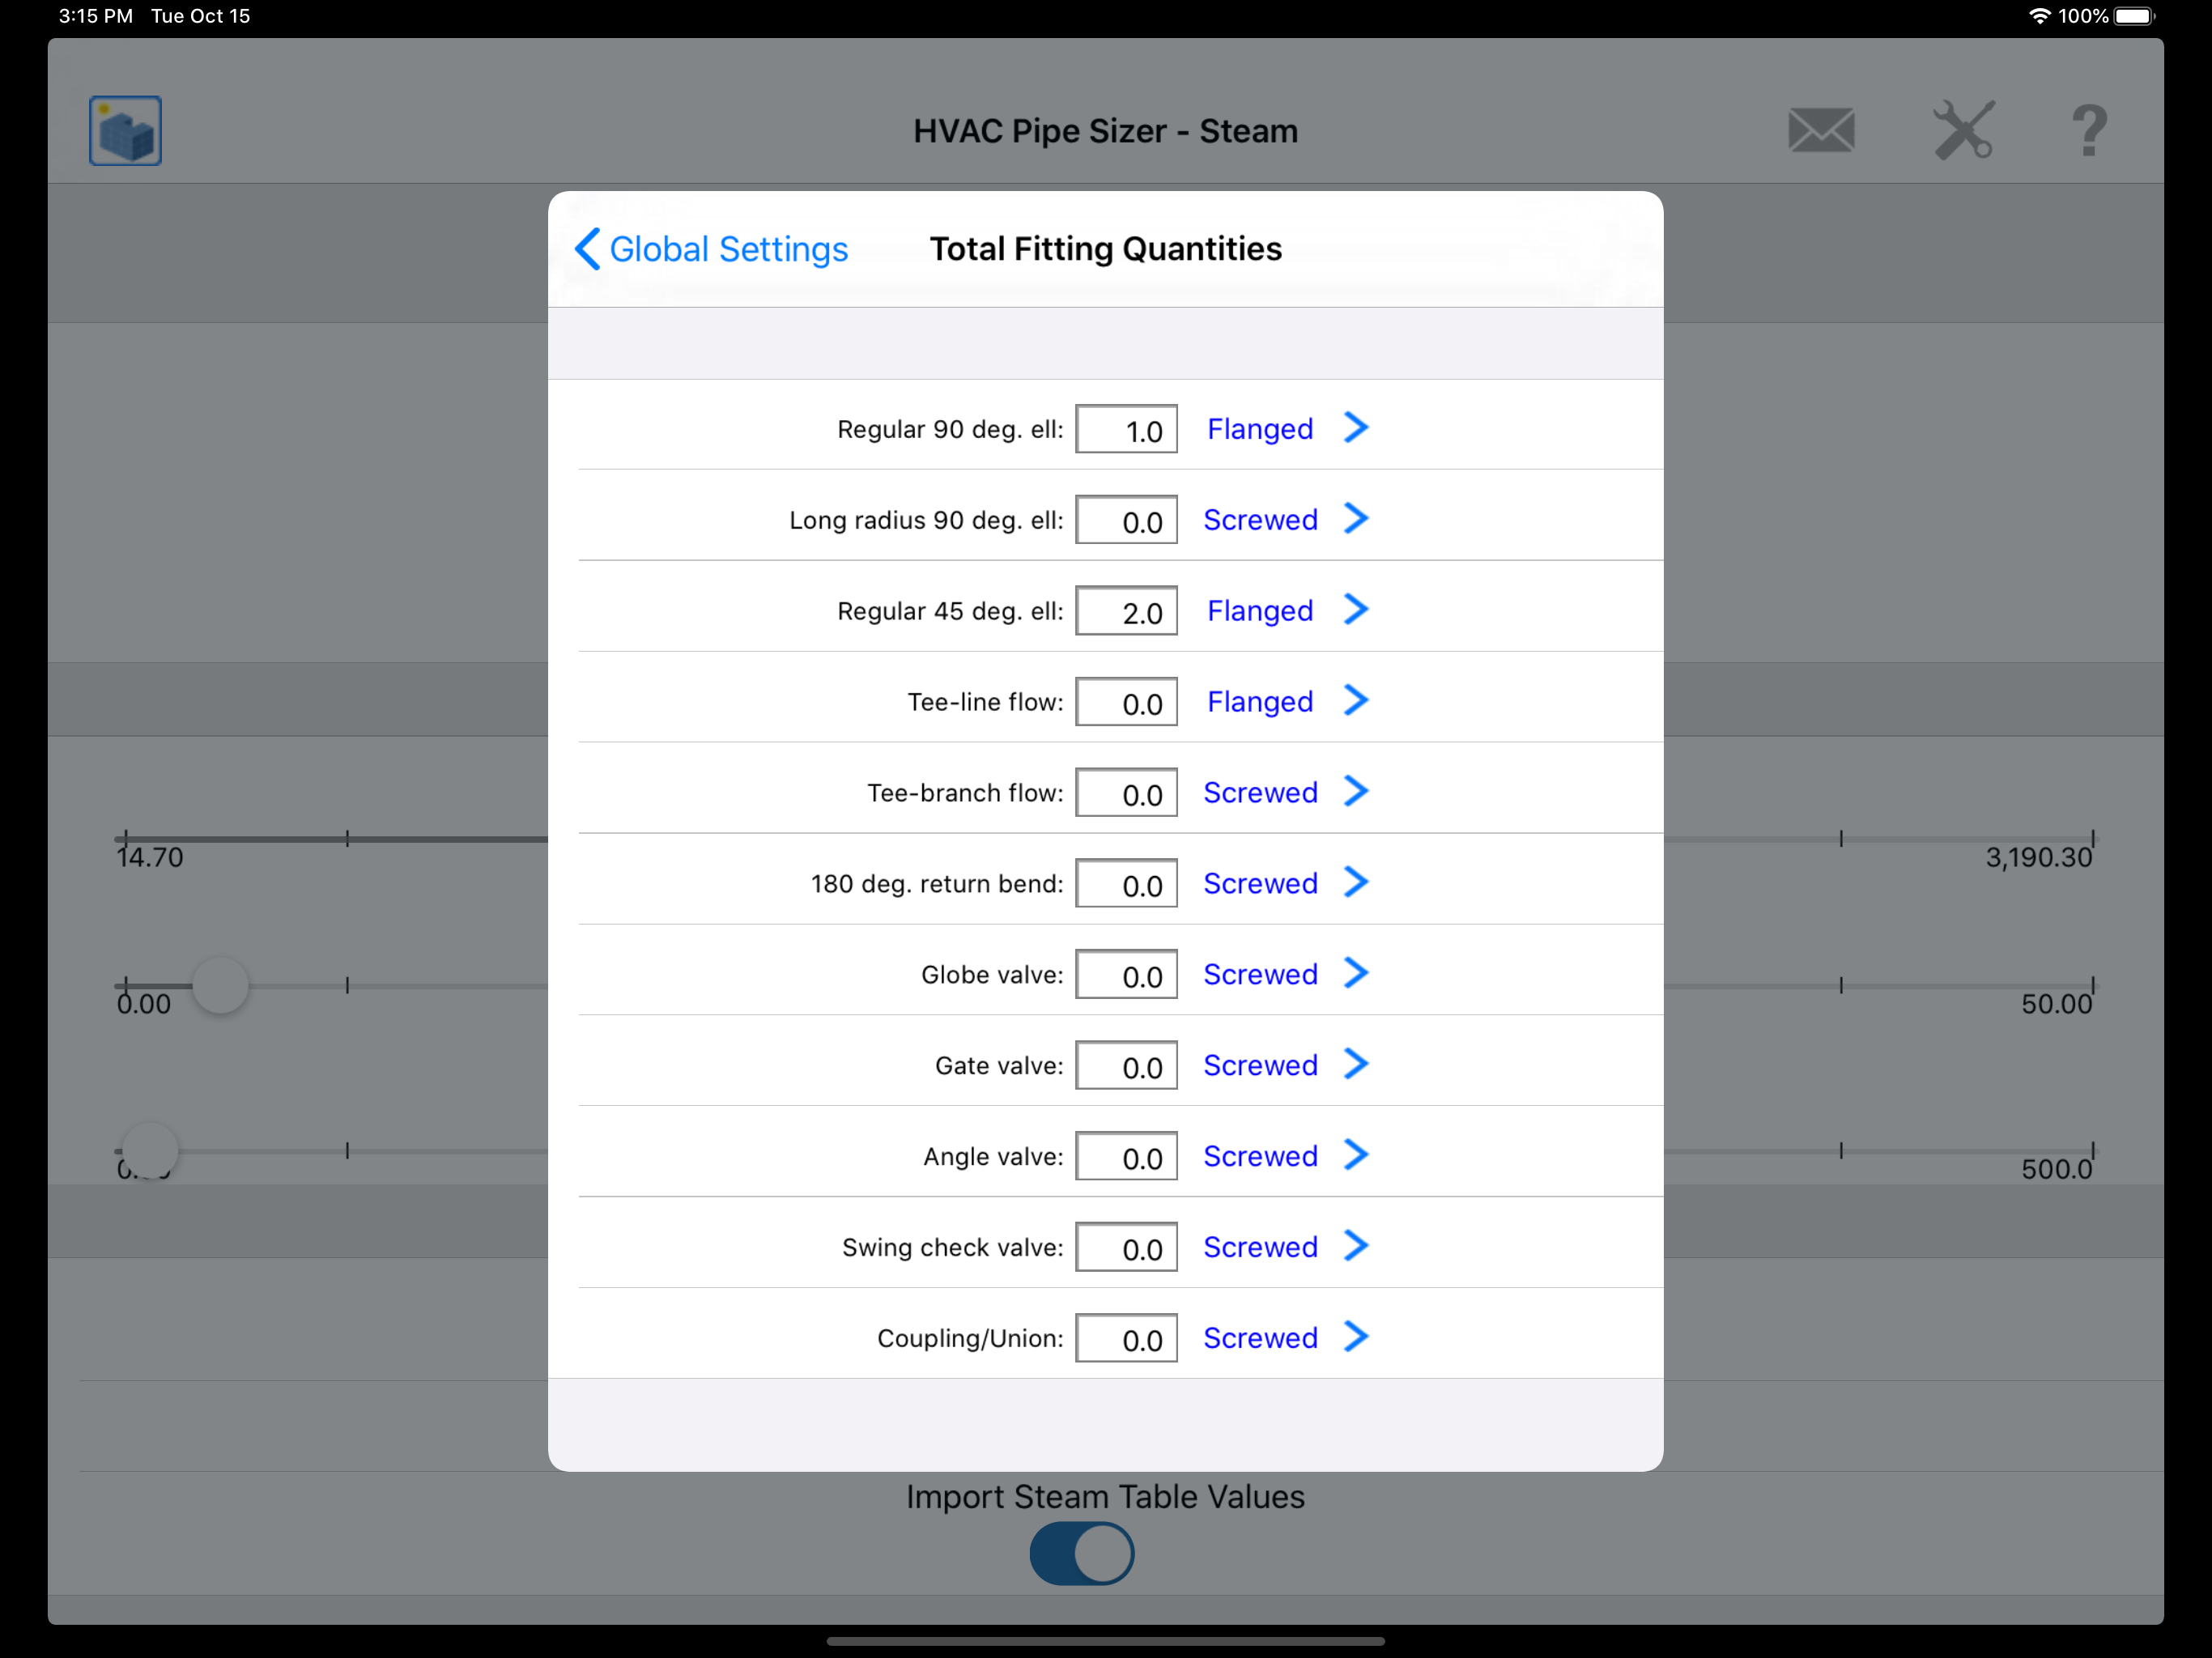
Task: Click the Regular 90 deg. ell quantity field
Action: tap(1126, 430)
